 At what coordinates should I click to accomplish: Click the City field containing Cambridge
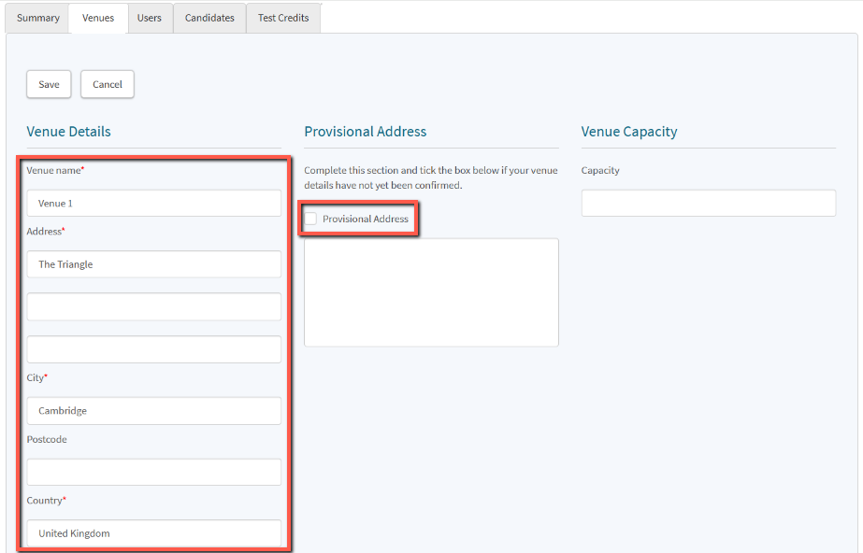(153, 411)
